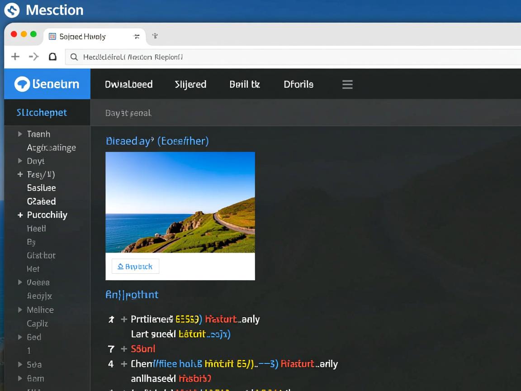The width and height of the screenshot is (521, 391).
Task: Expand the Taenh tree item
Action: click(20, 134)
